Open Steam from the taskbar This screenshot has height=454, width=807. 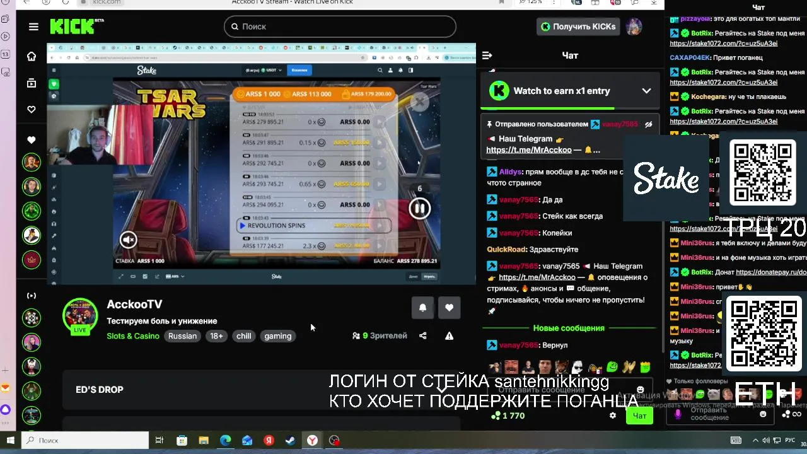coord(290,440)
